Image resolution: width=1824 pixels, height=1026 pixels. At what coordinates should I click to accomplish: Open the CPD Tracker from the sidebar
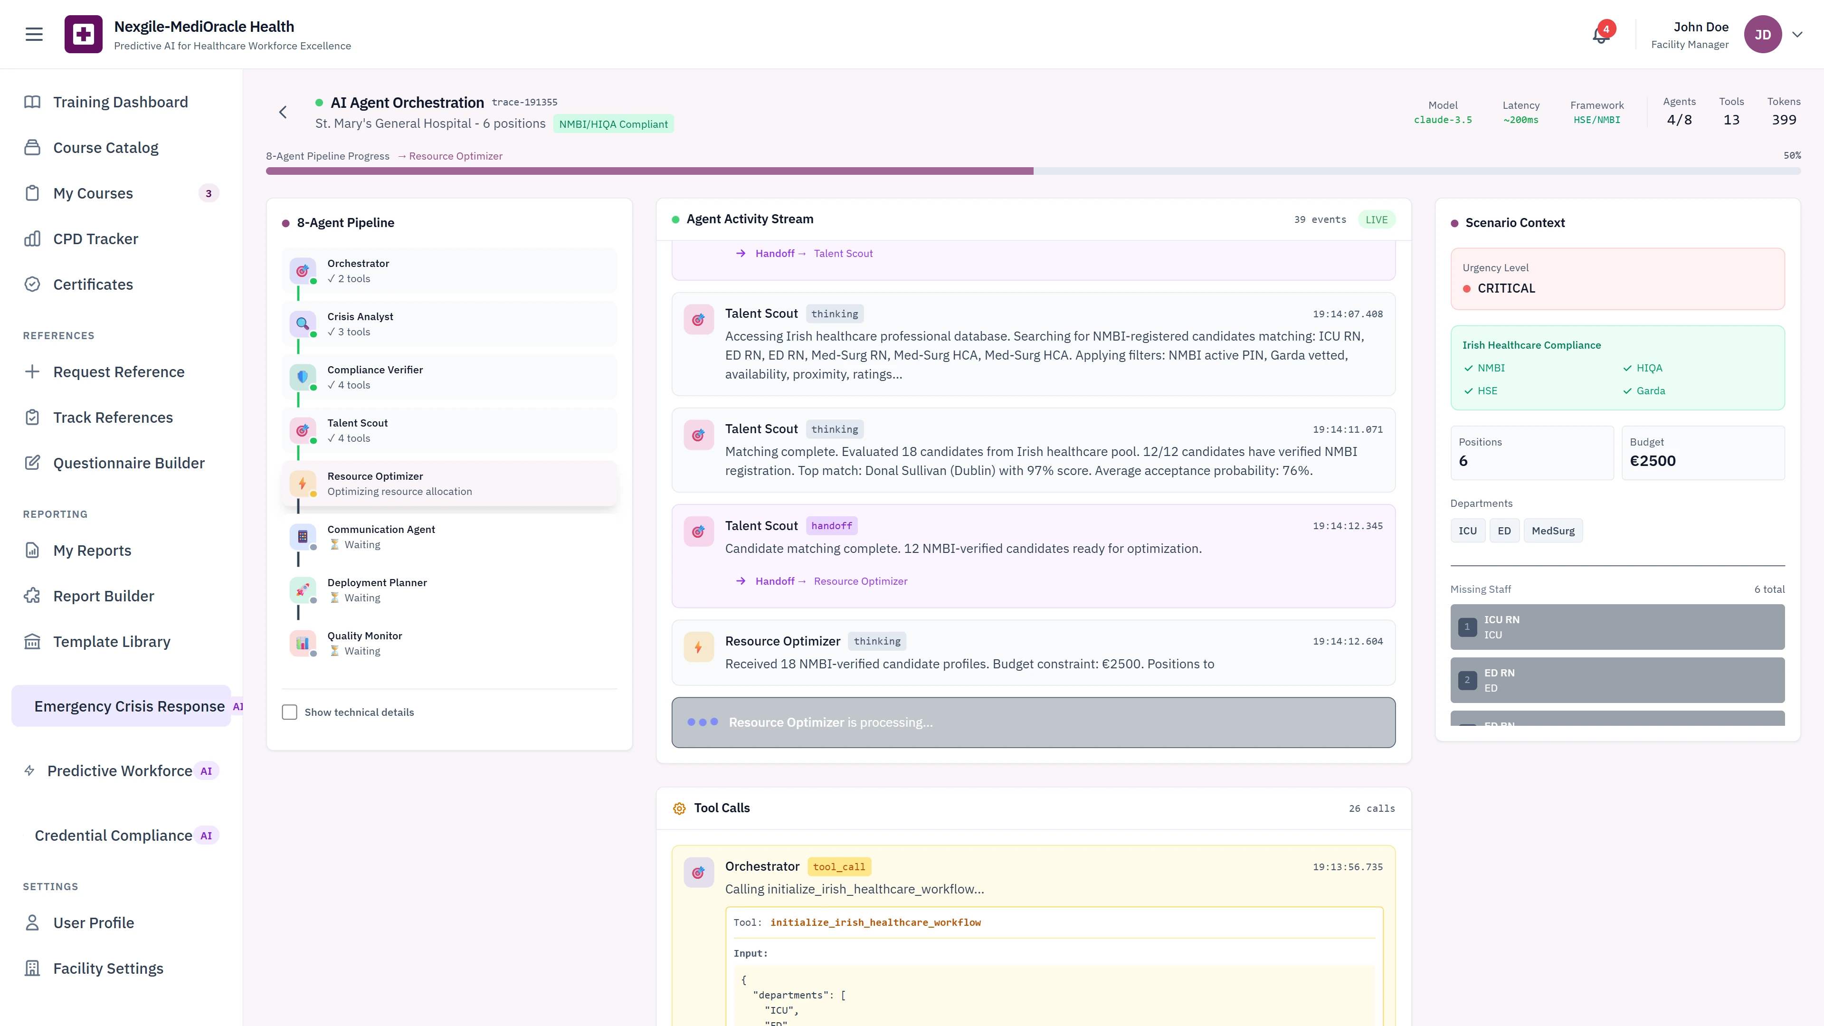pyautogui.click(x=95, y=238)
